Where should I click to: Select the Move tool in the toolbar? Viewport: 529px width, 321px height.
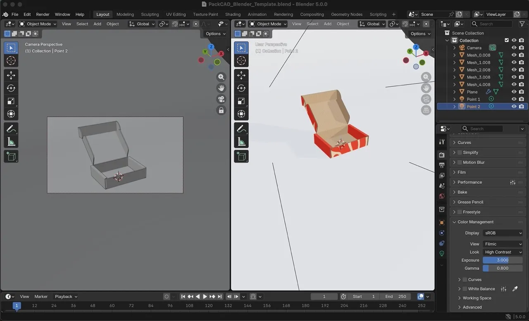pos(11,75)
